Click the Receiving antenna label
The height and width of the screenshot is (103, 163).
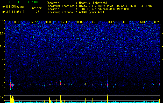[60, 12]
